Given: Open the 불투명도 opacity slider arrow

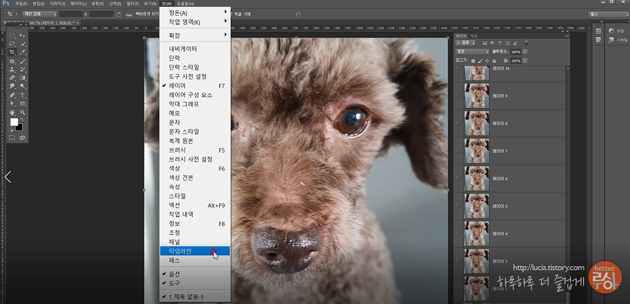Looking at the screenshot, I should tap(525, 52).
